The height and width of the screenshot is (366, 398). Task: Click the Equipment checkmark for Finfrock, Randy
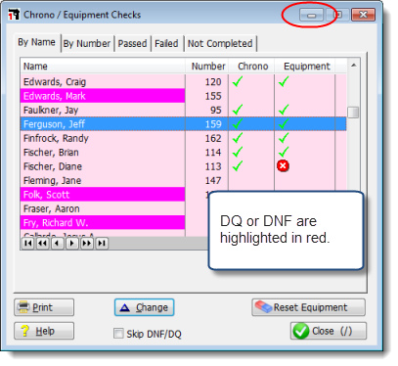(284, 138)
